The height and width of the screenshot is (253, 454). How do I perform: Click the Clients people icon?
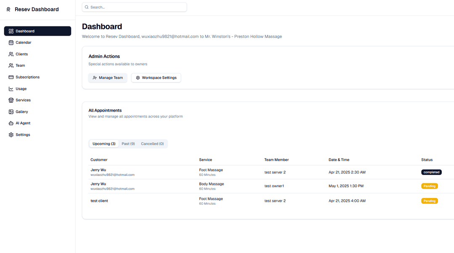(11, 54)
